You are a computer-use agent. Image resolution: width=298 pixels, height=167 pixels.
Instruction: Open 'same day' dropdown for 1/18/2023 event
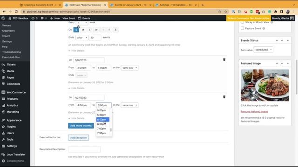tap(129, 68)
